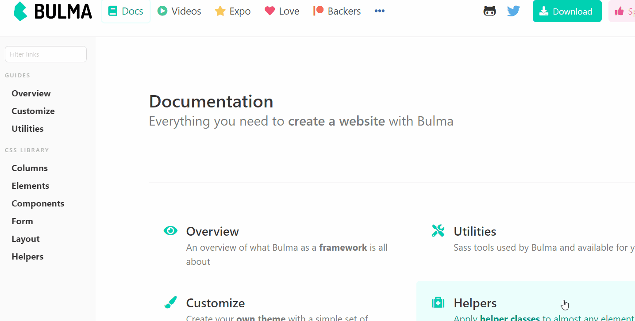Screen dimensions: 635x321
Task: Select Layout in the sidebar
Action: click(x=26, y=239)
